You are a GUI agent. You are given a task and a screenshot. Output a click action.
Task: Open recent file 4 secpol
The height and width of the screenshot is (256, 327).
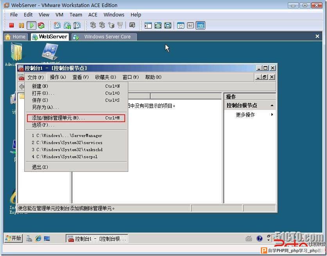pos(76,157)
